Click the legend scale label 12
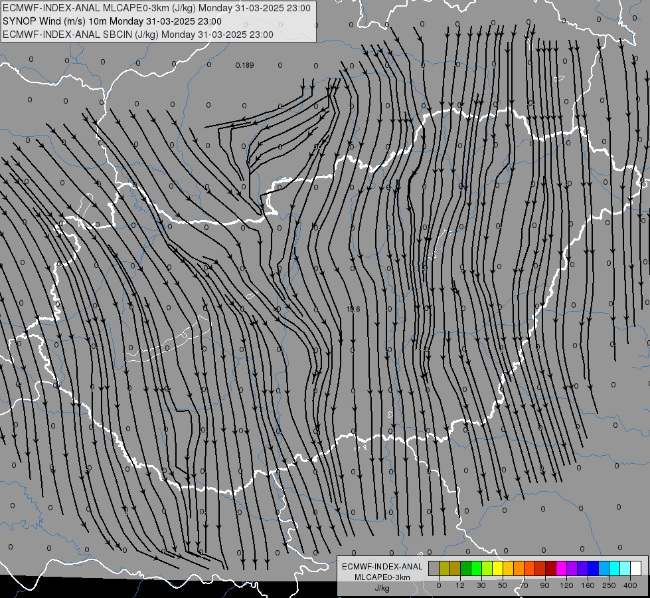The width and height of the screenshot is (650, 598). pyautogui.click(x=460, y=585)
